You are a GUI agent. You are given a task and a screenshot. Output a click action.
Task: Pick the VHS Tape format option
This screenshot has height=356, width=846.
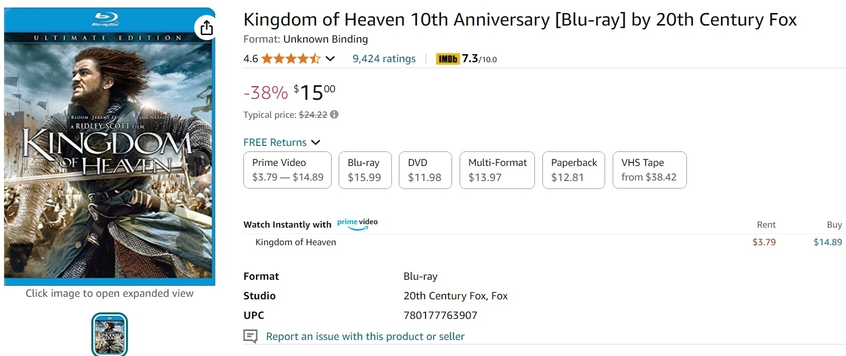pyautogui.click(x=649, y=170)
